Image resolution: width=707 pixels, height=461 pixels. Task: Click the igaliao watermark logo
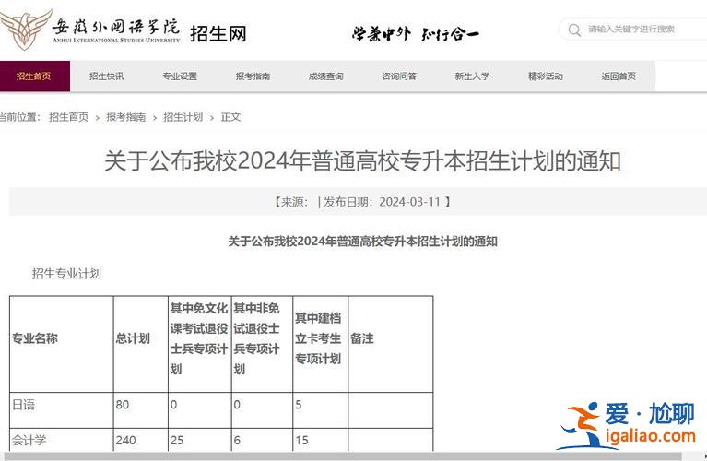pyautogui.click(x=630, y=426)
